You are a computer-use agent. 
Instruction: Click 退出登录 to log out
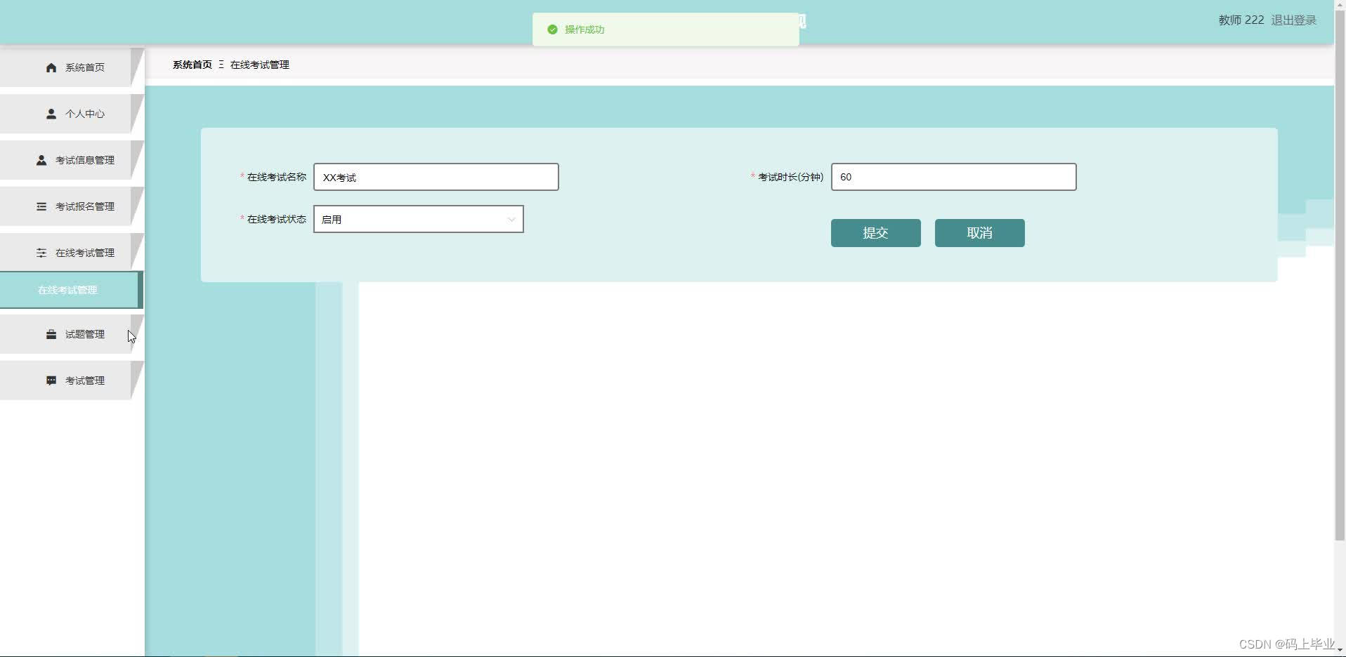point(1292,20)
